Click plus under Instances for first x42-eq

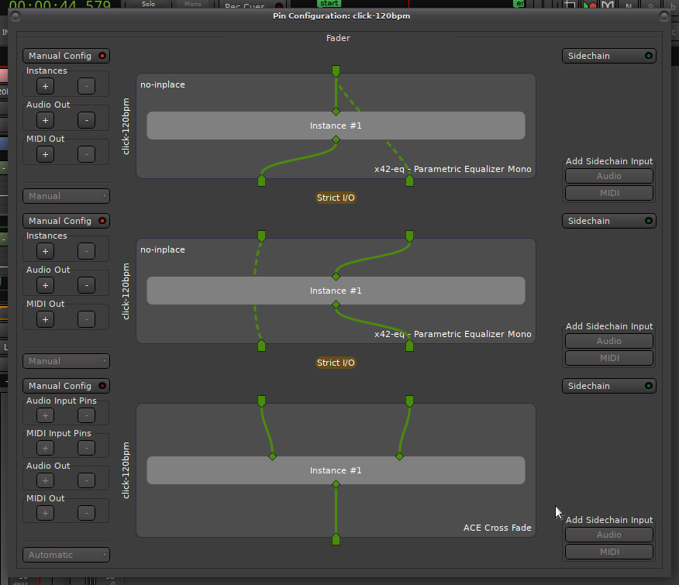(45, 86)
